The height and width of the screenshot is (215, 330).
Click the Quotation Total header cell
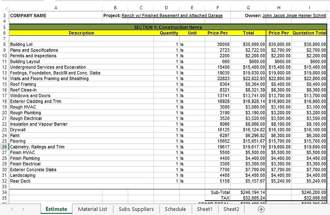pyautogui.click(x=309, y=33)
